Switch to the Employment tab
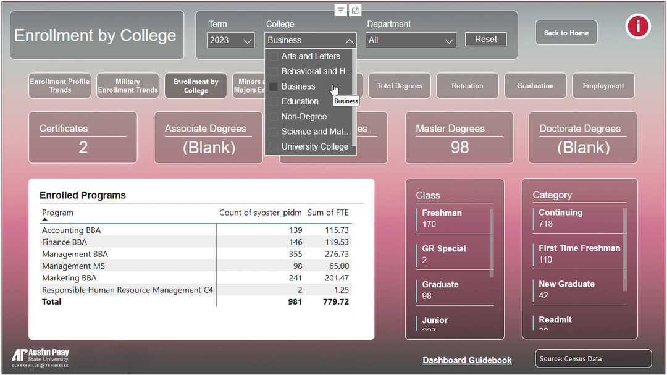667x375 pixels. (x=603, y=85)
